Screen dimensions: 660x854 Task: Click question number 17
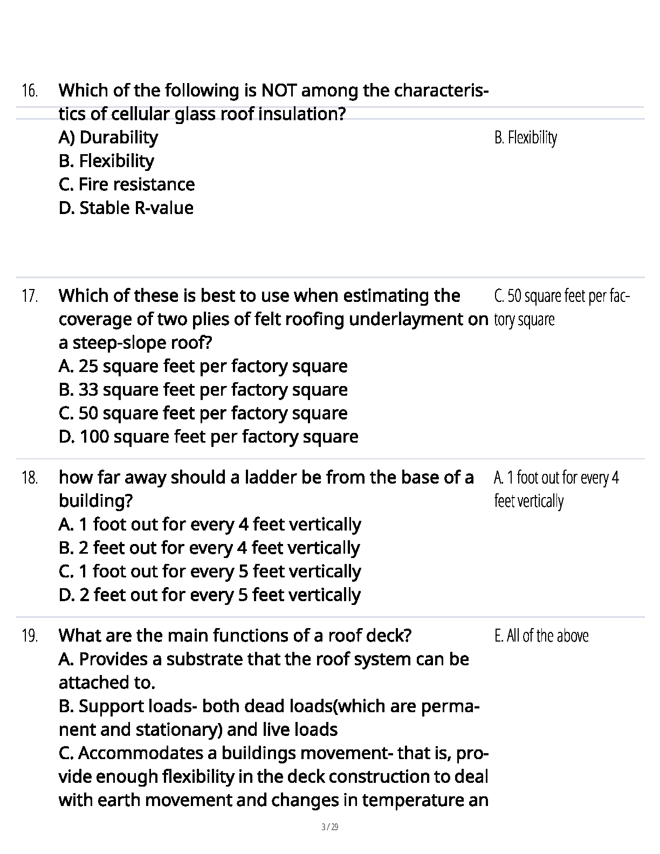click(x=30, y=296)
